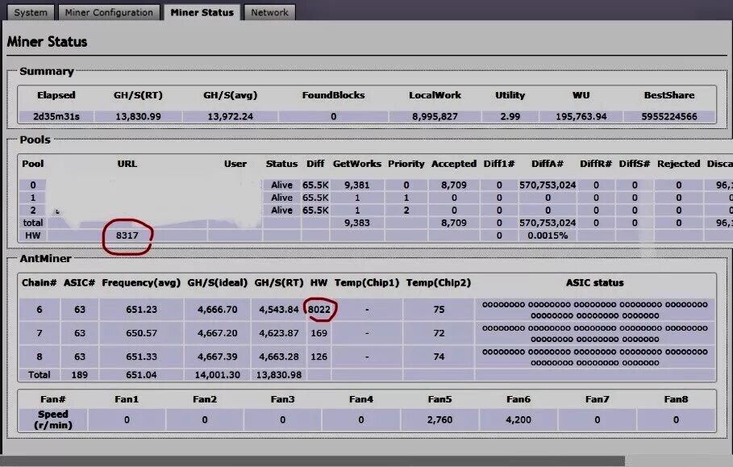
Task: Click chain 6 frequency 651.23
Action: click(x=141, y=310)
